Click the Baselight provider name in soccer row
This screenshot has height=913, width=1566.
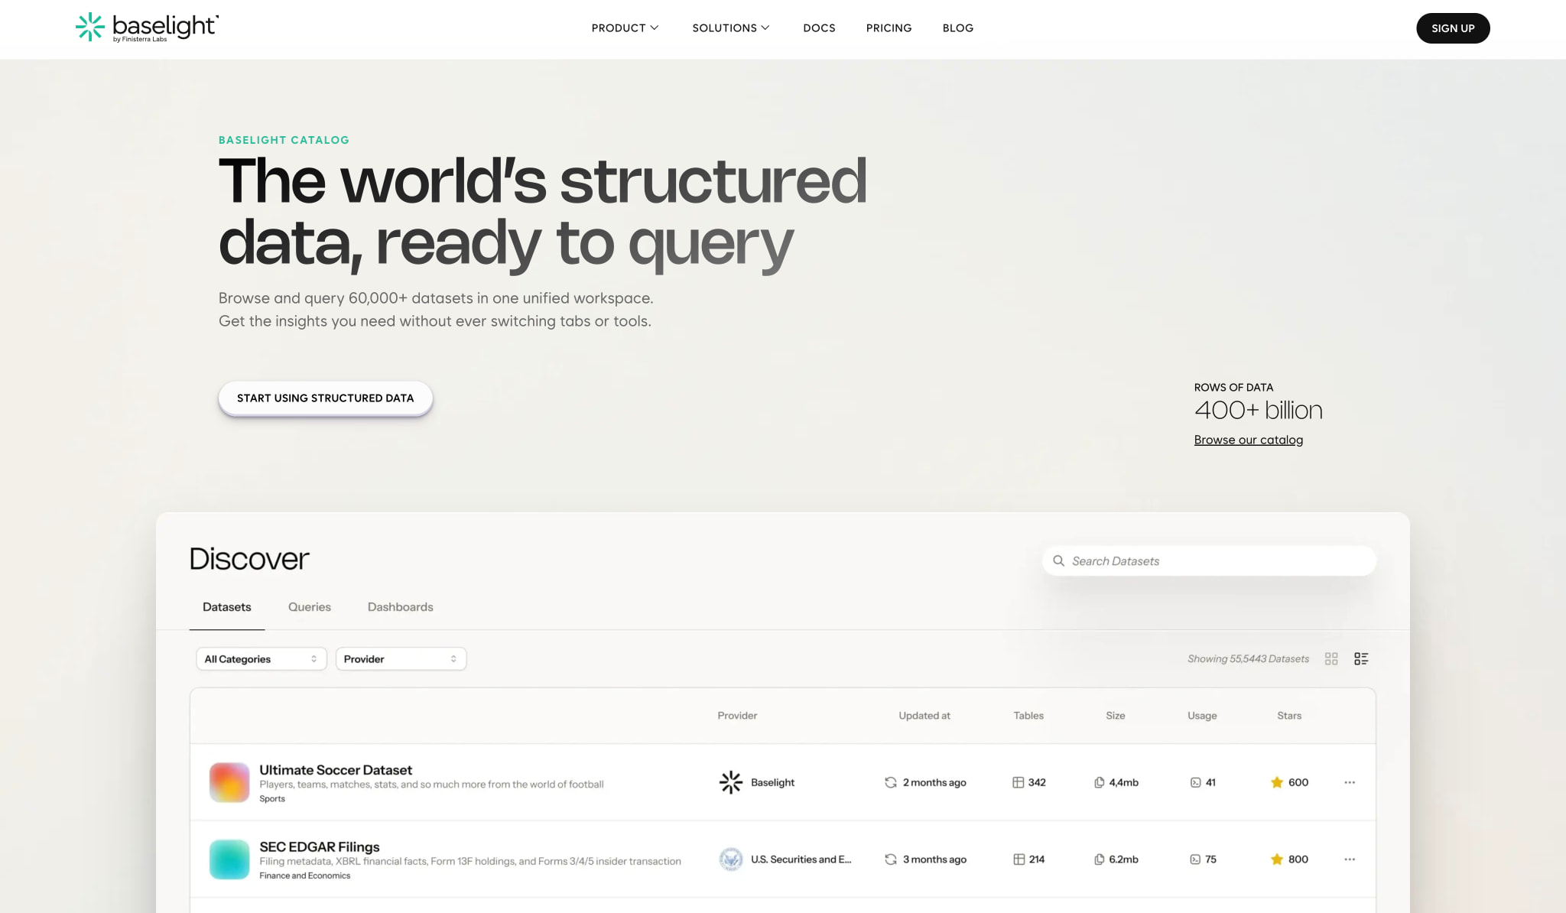coord(772,782)
